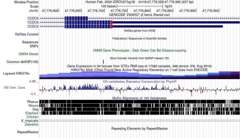Click the H3K27Ac Mark ENCODE track title
Viewport: 240px width, 138px height.
pyautogui.click(x=139, y=70)
